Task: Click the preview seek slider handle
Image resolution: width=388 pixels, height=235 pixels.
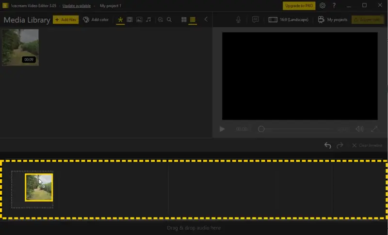Action: point(261,129)
